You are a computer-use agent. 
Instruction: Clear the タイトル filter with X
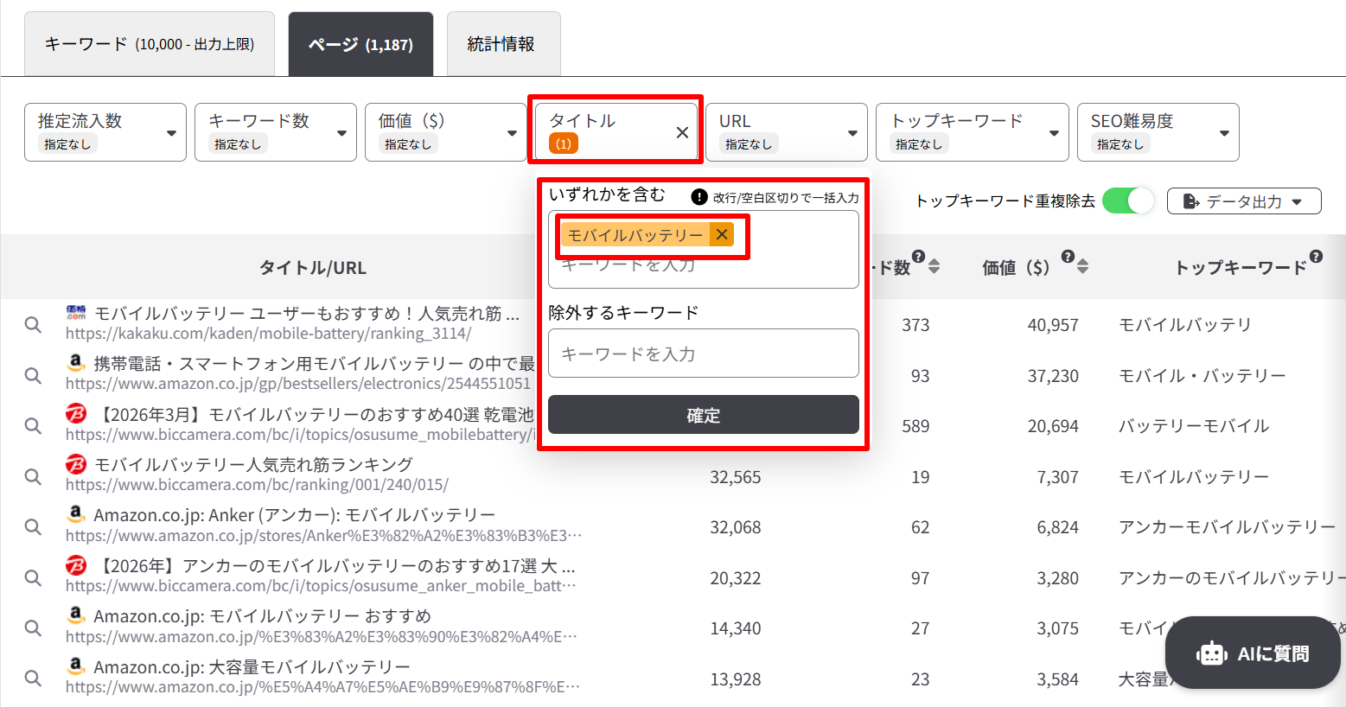pyautogui.click(x=682, y=132)
